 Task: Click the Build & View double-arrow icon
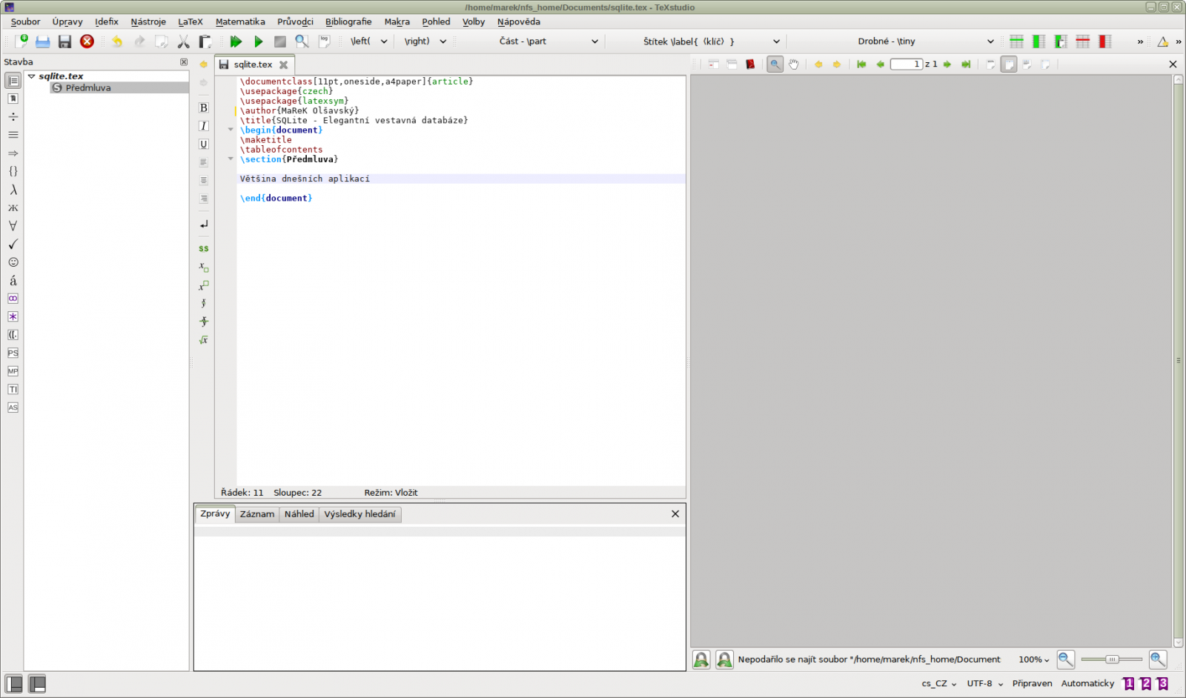click(x=236, y=41)
